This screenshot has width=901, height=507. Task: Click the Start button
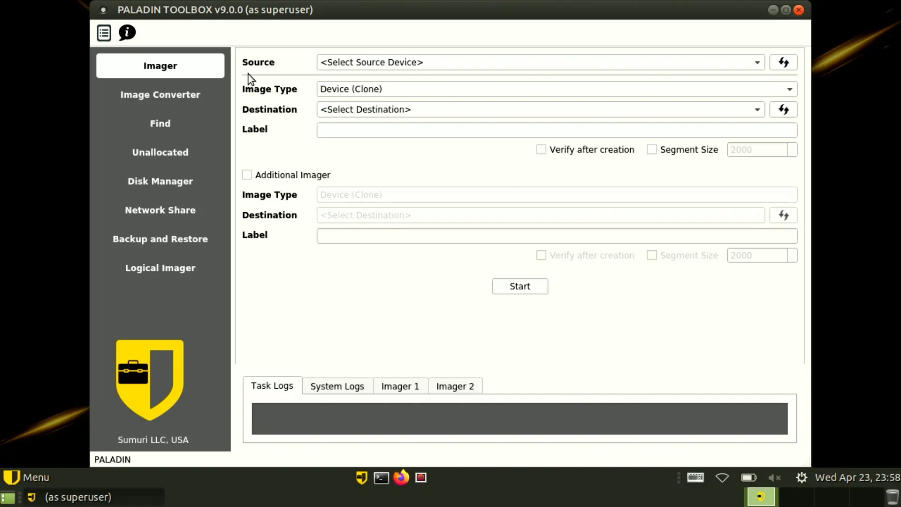click(x=520, y=286)
